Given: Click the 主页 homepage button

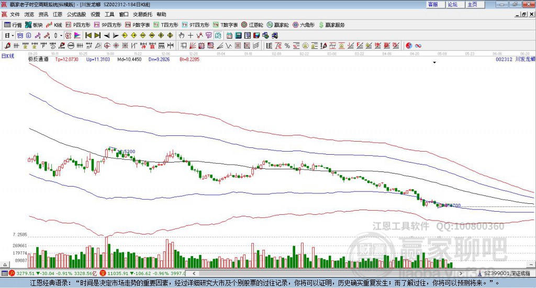Looking at the screenshot, I should 475,4.
